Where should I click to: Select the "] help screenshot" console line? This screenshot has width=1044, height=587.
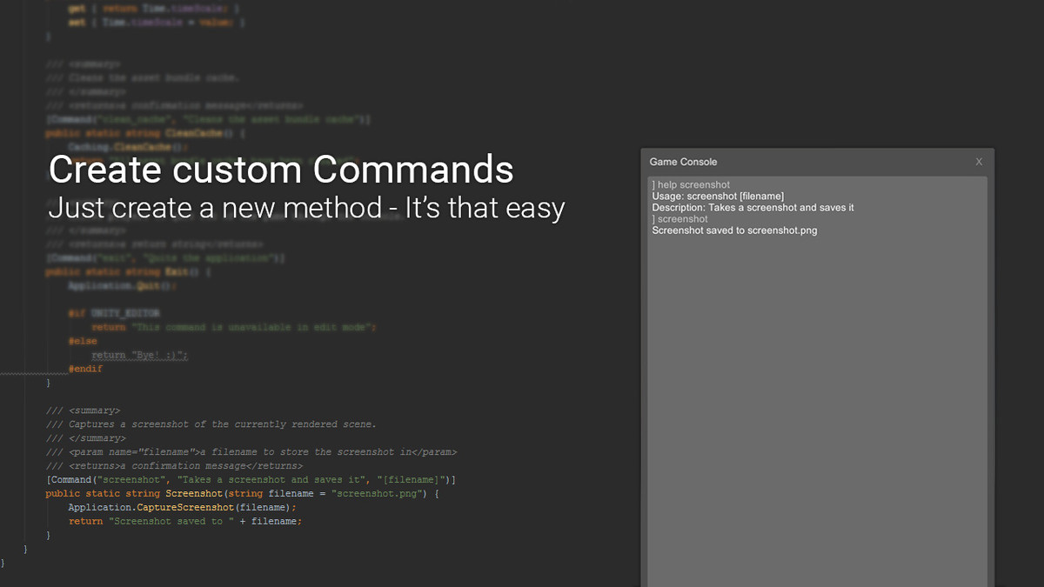pyautogui.click(x=689, y=185)
